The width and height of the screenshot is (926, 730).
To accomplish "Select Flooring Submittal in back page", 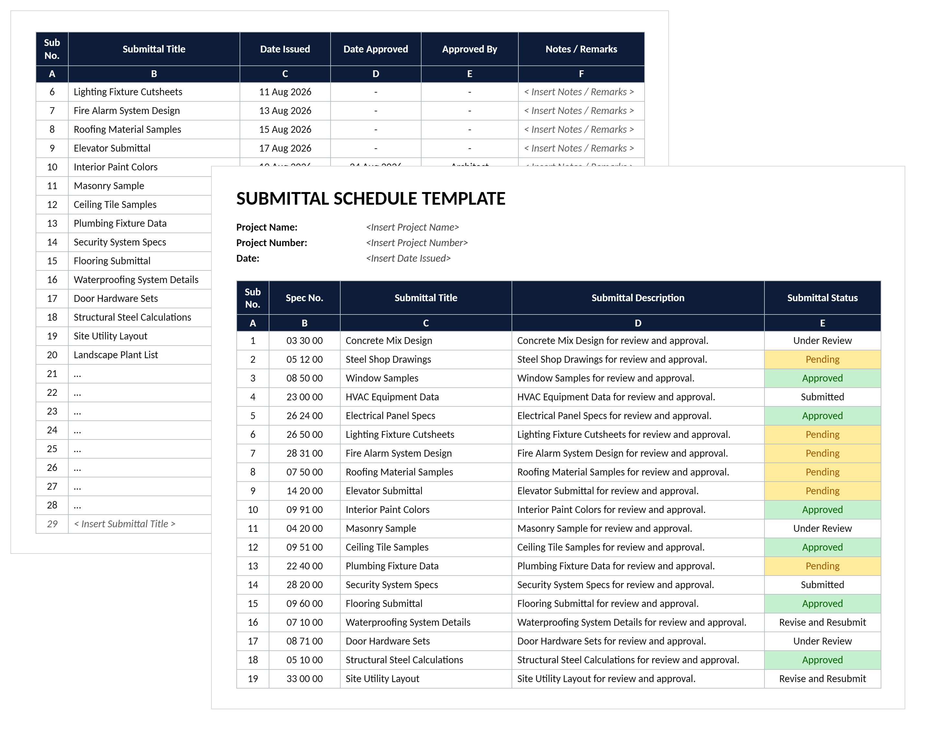I will pyautogui.click(x=140, y=261).
